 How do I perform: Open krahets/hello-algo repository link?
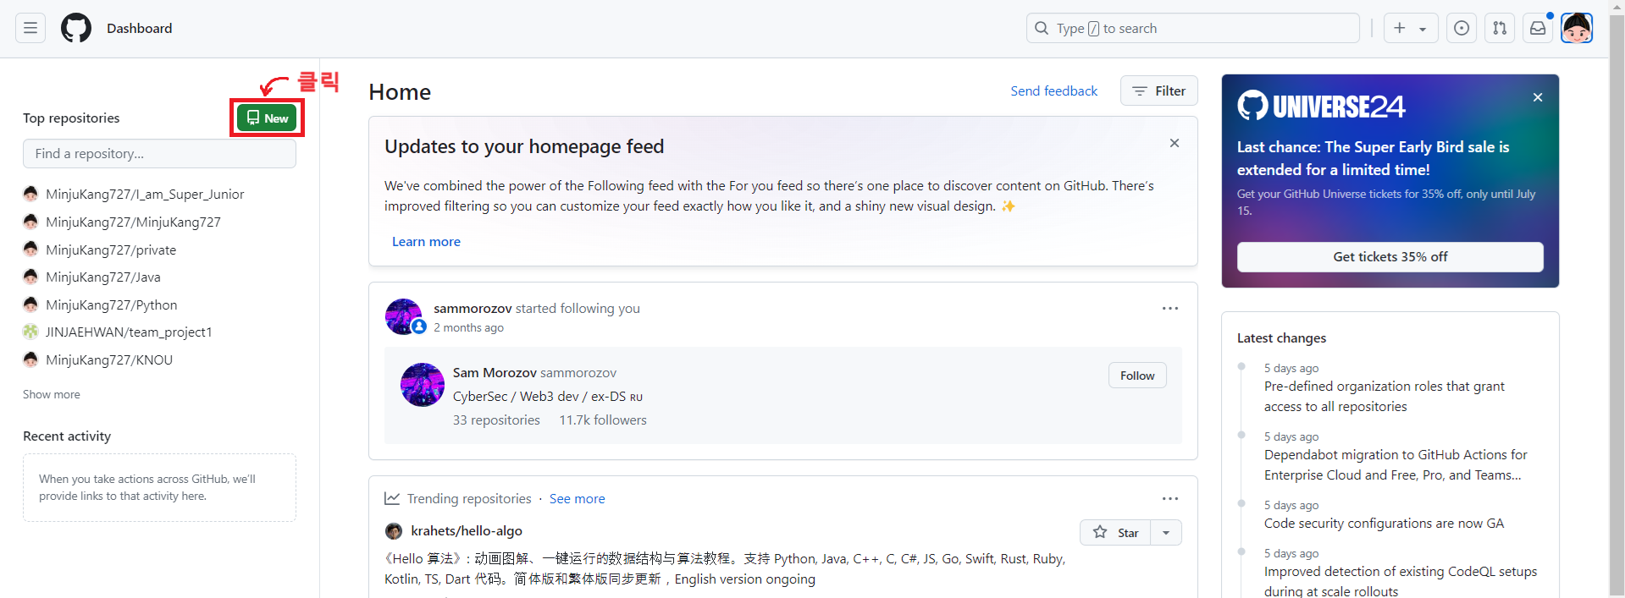click(x=467, y=531)
